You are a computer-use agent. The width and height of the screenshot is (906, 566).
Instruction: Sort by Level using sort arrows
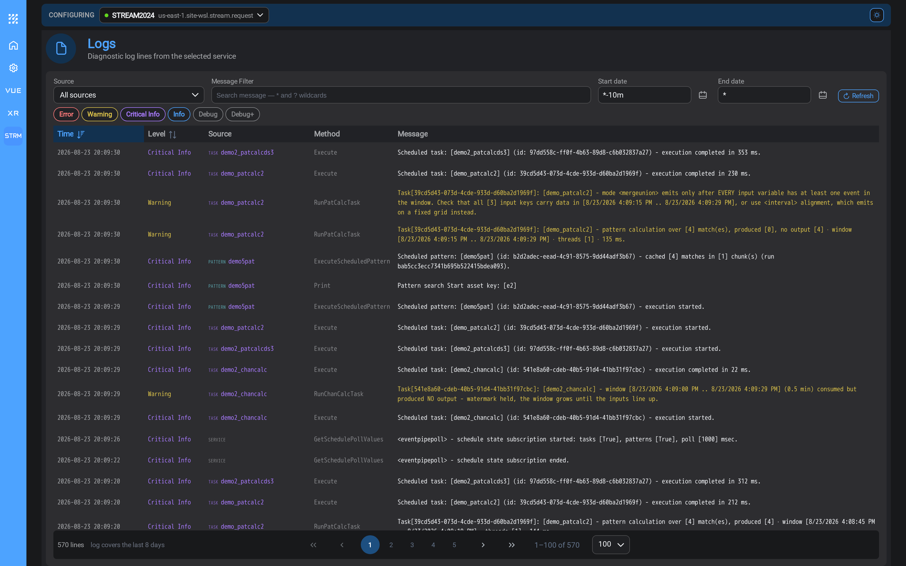tap(173, 134)
